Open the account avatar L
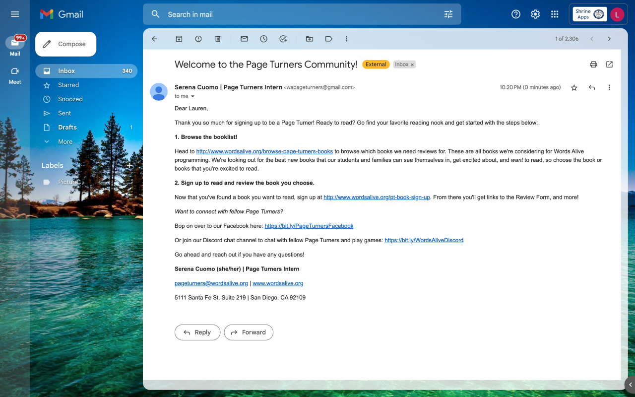This screenshot has width=635, height=397. pyautogui.click(x=617, y=14)
